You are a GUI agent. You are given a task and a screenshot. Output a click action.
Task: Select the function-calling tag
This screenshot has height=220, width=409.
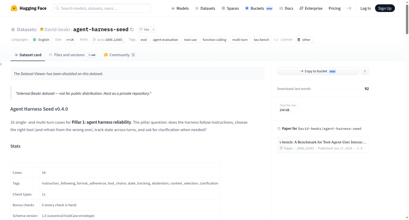[x=214, y=40]
